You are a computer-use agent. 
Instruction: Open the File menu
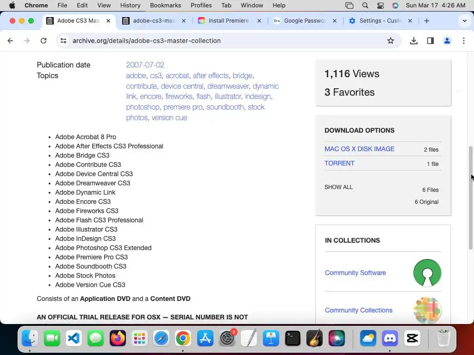pos(62,6)
